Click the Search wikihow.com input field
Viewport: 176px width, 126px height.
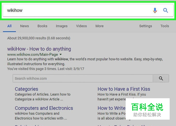pos(83,78)
